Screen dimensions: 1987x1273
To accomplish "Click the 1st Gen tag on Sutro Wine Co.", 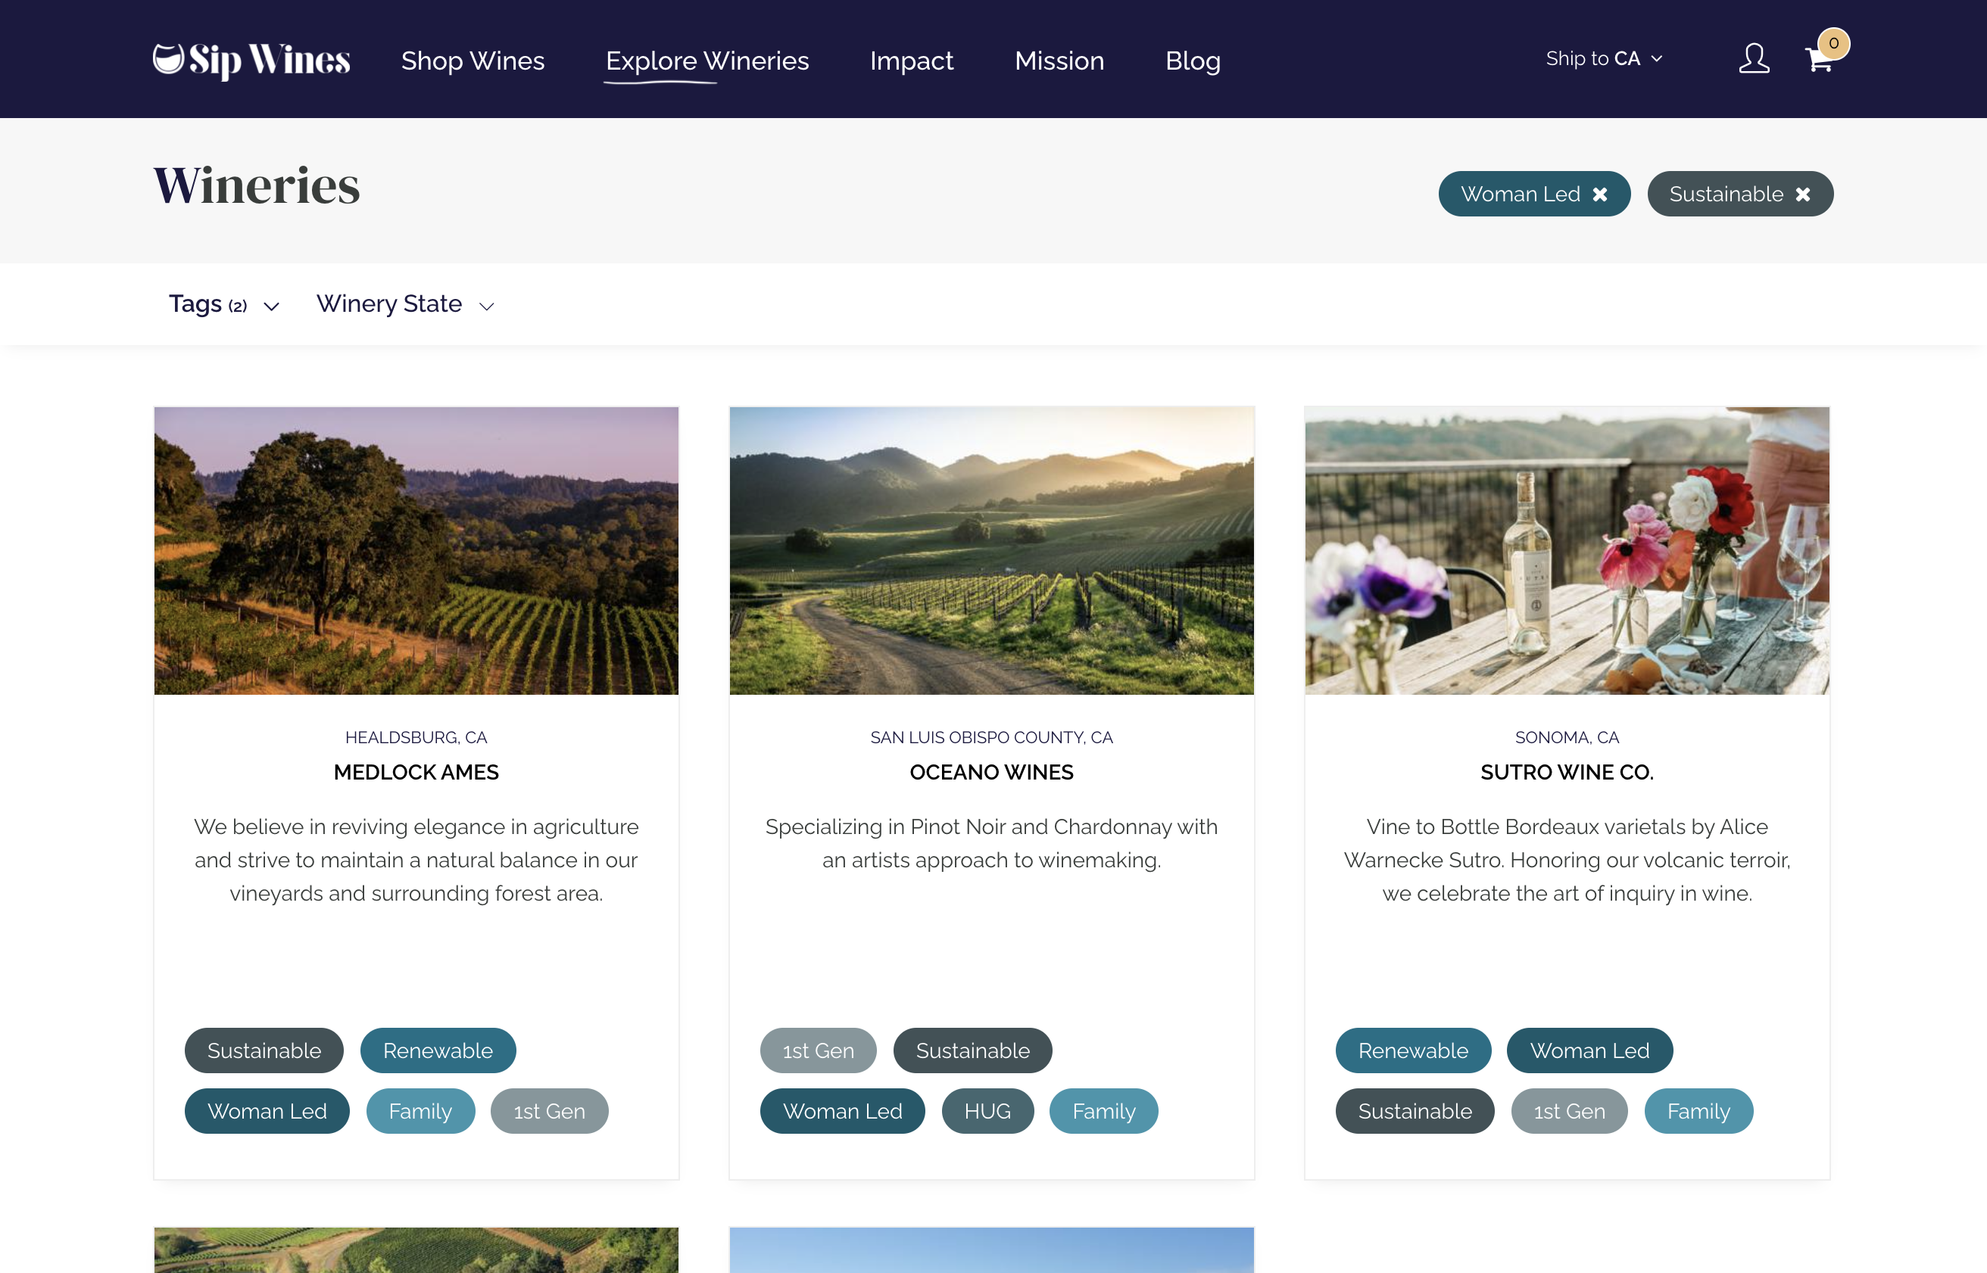I will click(1567, 1111).
